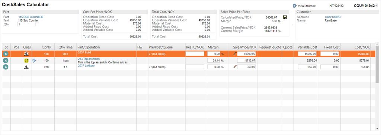Click the KIT/123443 reference text

[x=336, y=6]
